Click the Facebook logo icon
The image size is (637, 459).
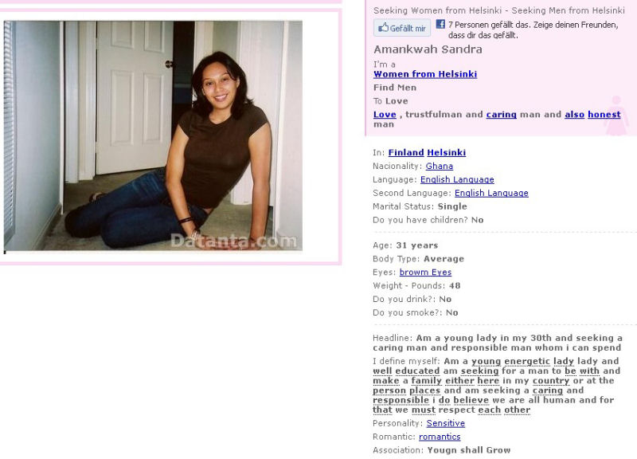440,24
